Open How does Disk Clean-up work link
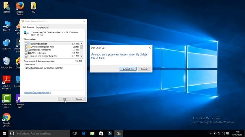245x137 pixels. [37, 92]
